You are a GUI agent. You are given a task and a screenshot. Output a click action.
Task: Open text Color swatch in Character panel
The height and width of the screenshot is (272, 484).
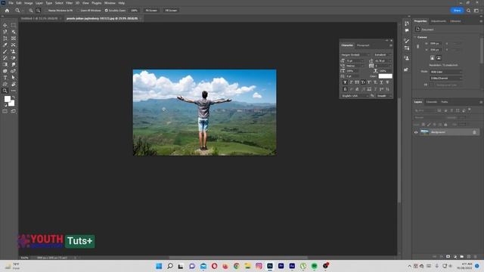click(385, 76)
